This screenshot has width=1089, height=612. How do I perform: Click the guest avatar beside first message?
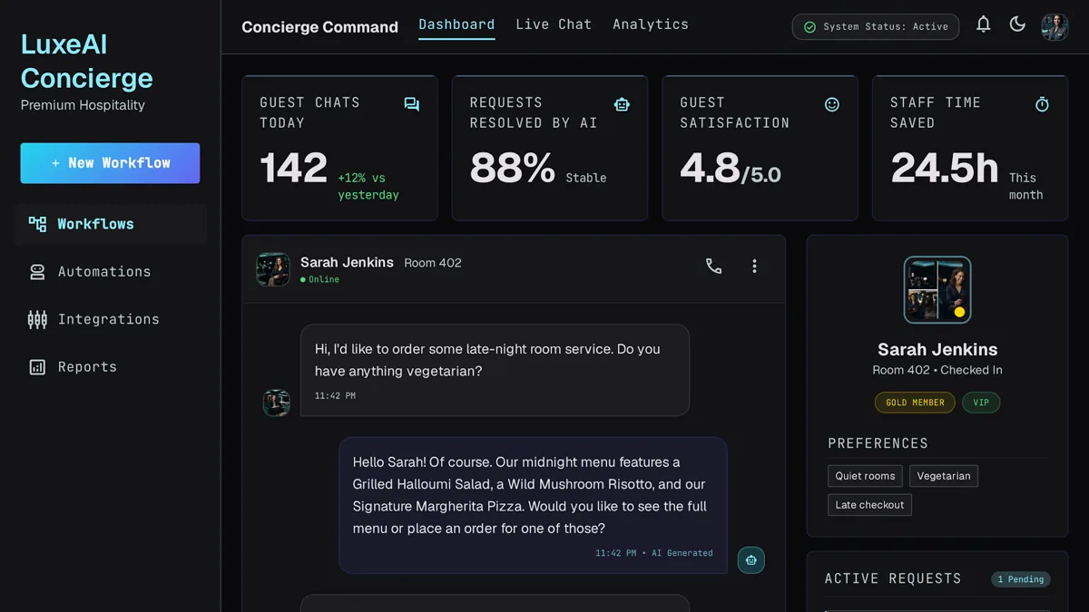[x=277, y=403]
